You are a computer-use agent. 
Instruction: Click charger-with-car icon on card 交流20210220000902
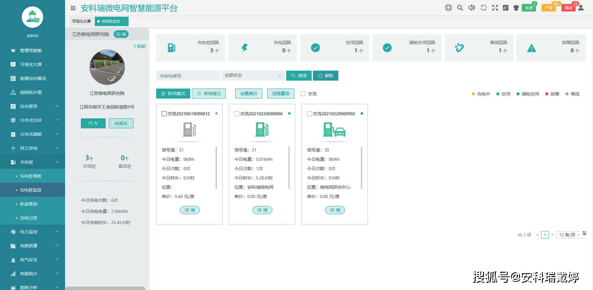point(334,130)
